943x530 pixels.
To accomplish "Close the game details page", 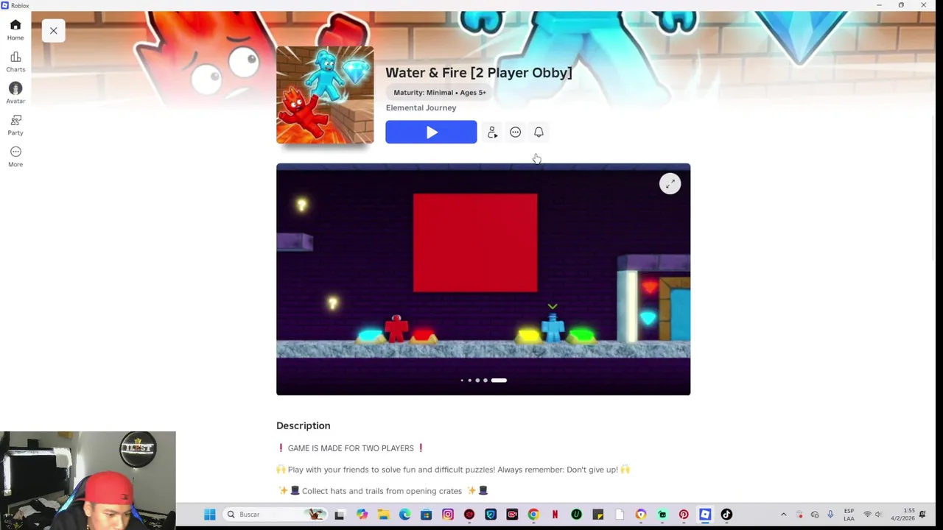I will pos(53,31).
